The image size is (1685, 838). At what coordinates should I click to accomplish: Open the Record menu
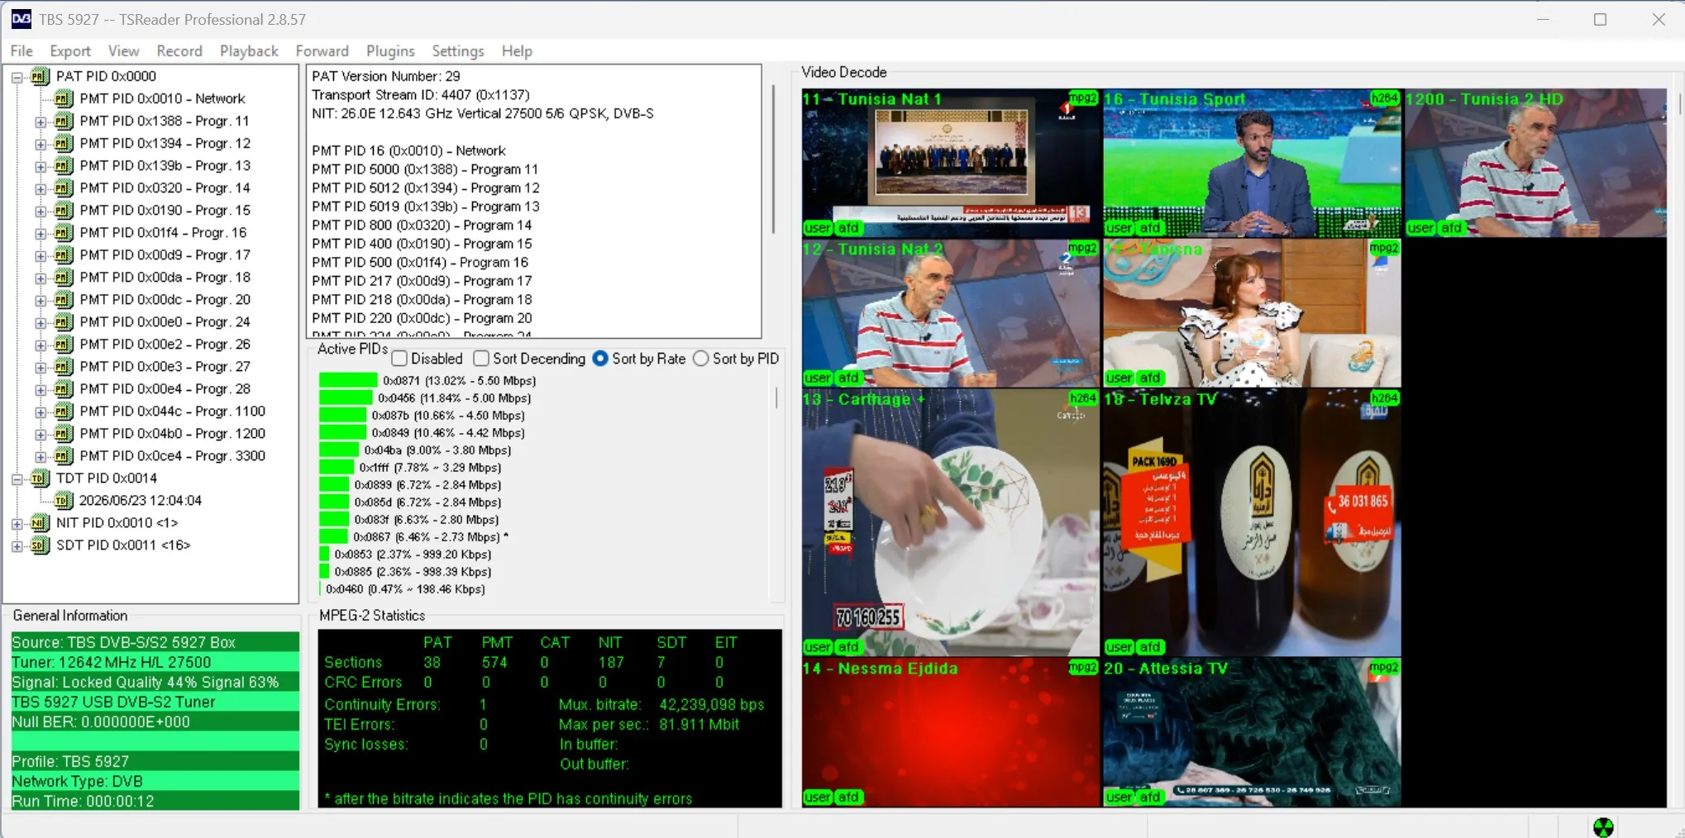pos(179,51)
